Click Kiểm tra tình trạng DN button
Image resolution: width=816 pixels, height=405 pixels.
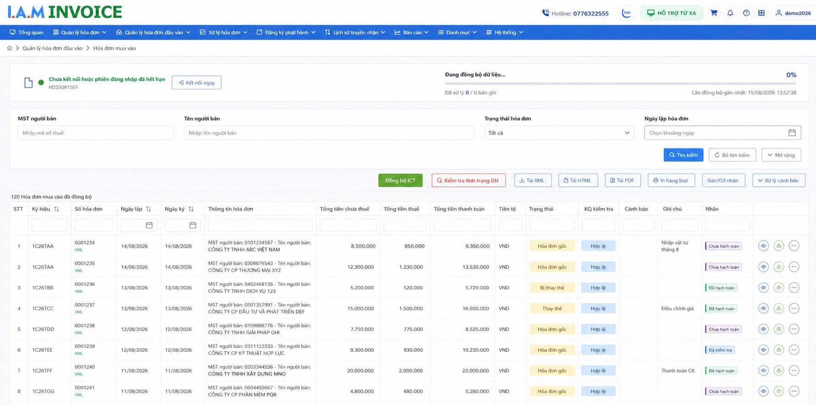tap(468, 181)
